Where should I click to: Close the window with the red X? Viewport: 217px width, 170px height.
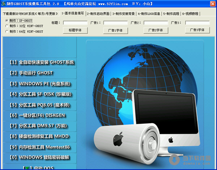click(x=213, y=4)
